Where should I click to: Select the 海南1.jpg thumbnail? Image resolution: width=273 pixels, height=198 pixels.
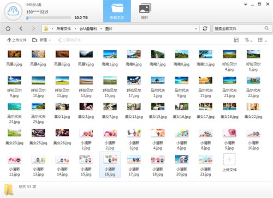click(110, 54)
